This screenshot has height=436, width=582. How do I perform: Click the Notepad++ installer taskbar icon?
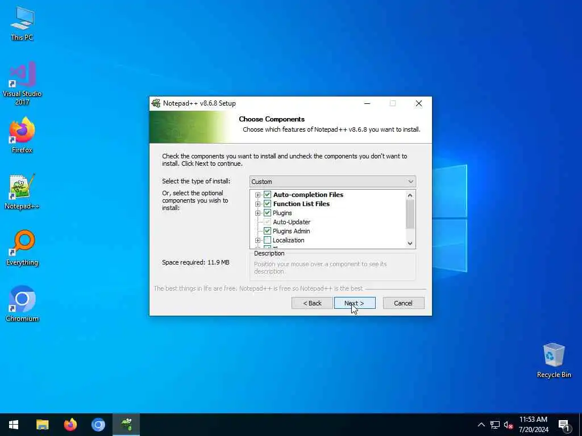tap(127, 425)
